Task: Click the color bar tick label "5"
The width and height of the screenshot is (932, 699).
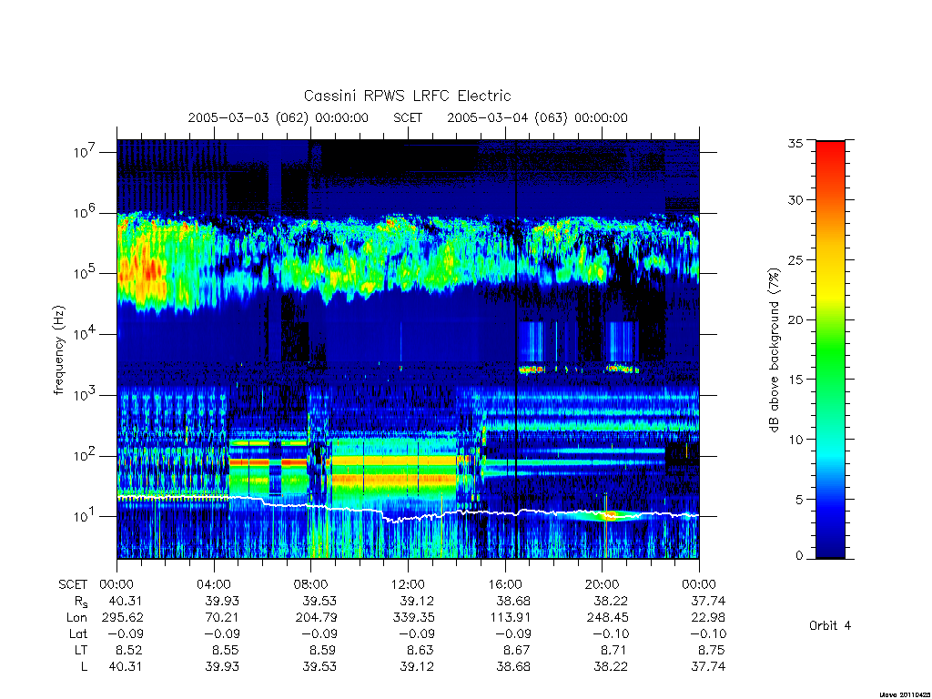Action: (x=799, y=500)
